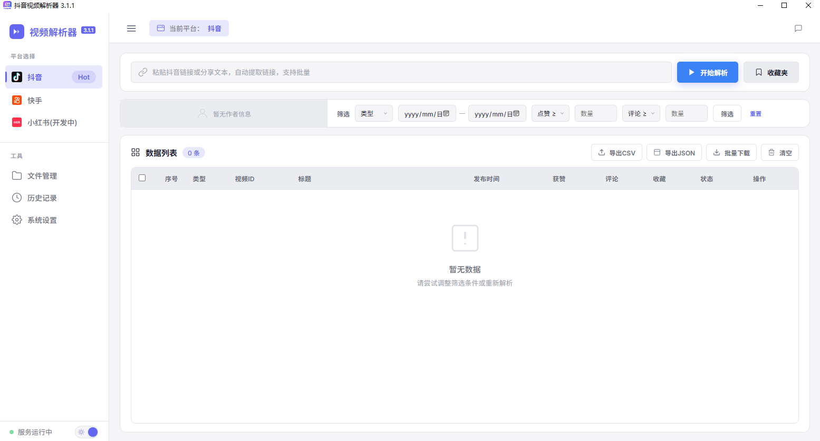Click the 发布时间 column header
The image size is (820, 441).
click(486, 179)
